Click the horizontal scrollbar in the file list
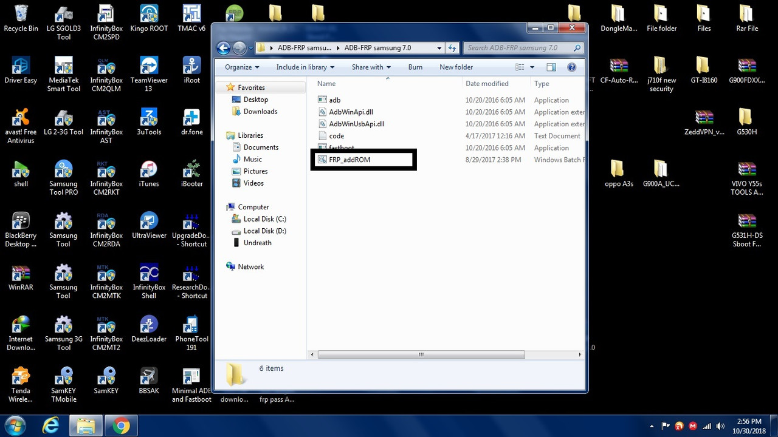The height and width of the screenshot is (437, 778). tap(421, 355)
